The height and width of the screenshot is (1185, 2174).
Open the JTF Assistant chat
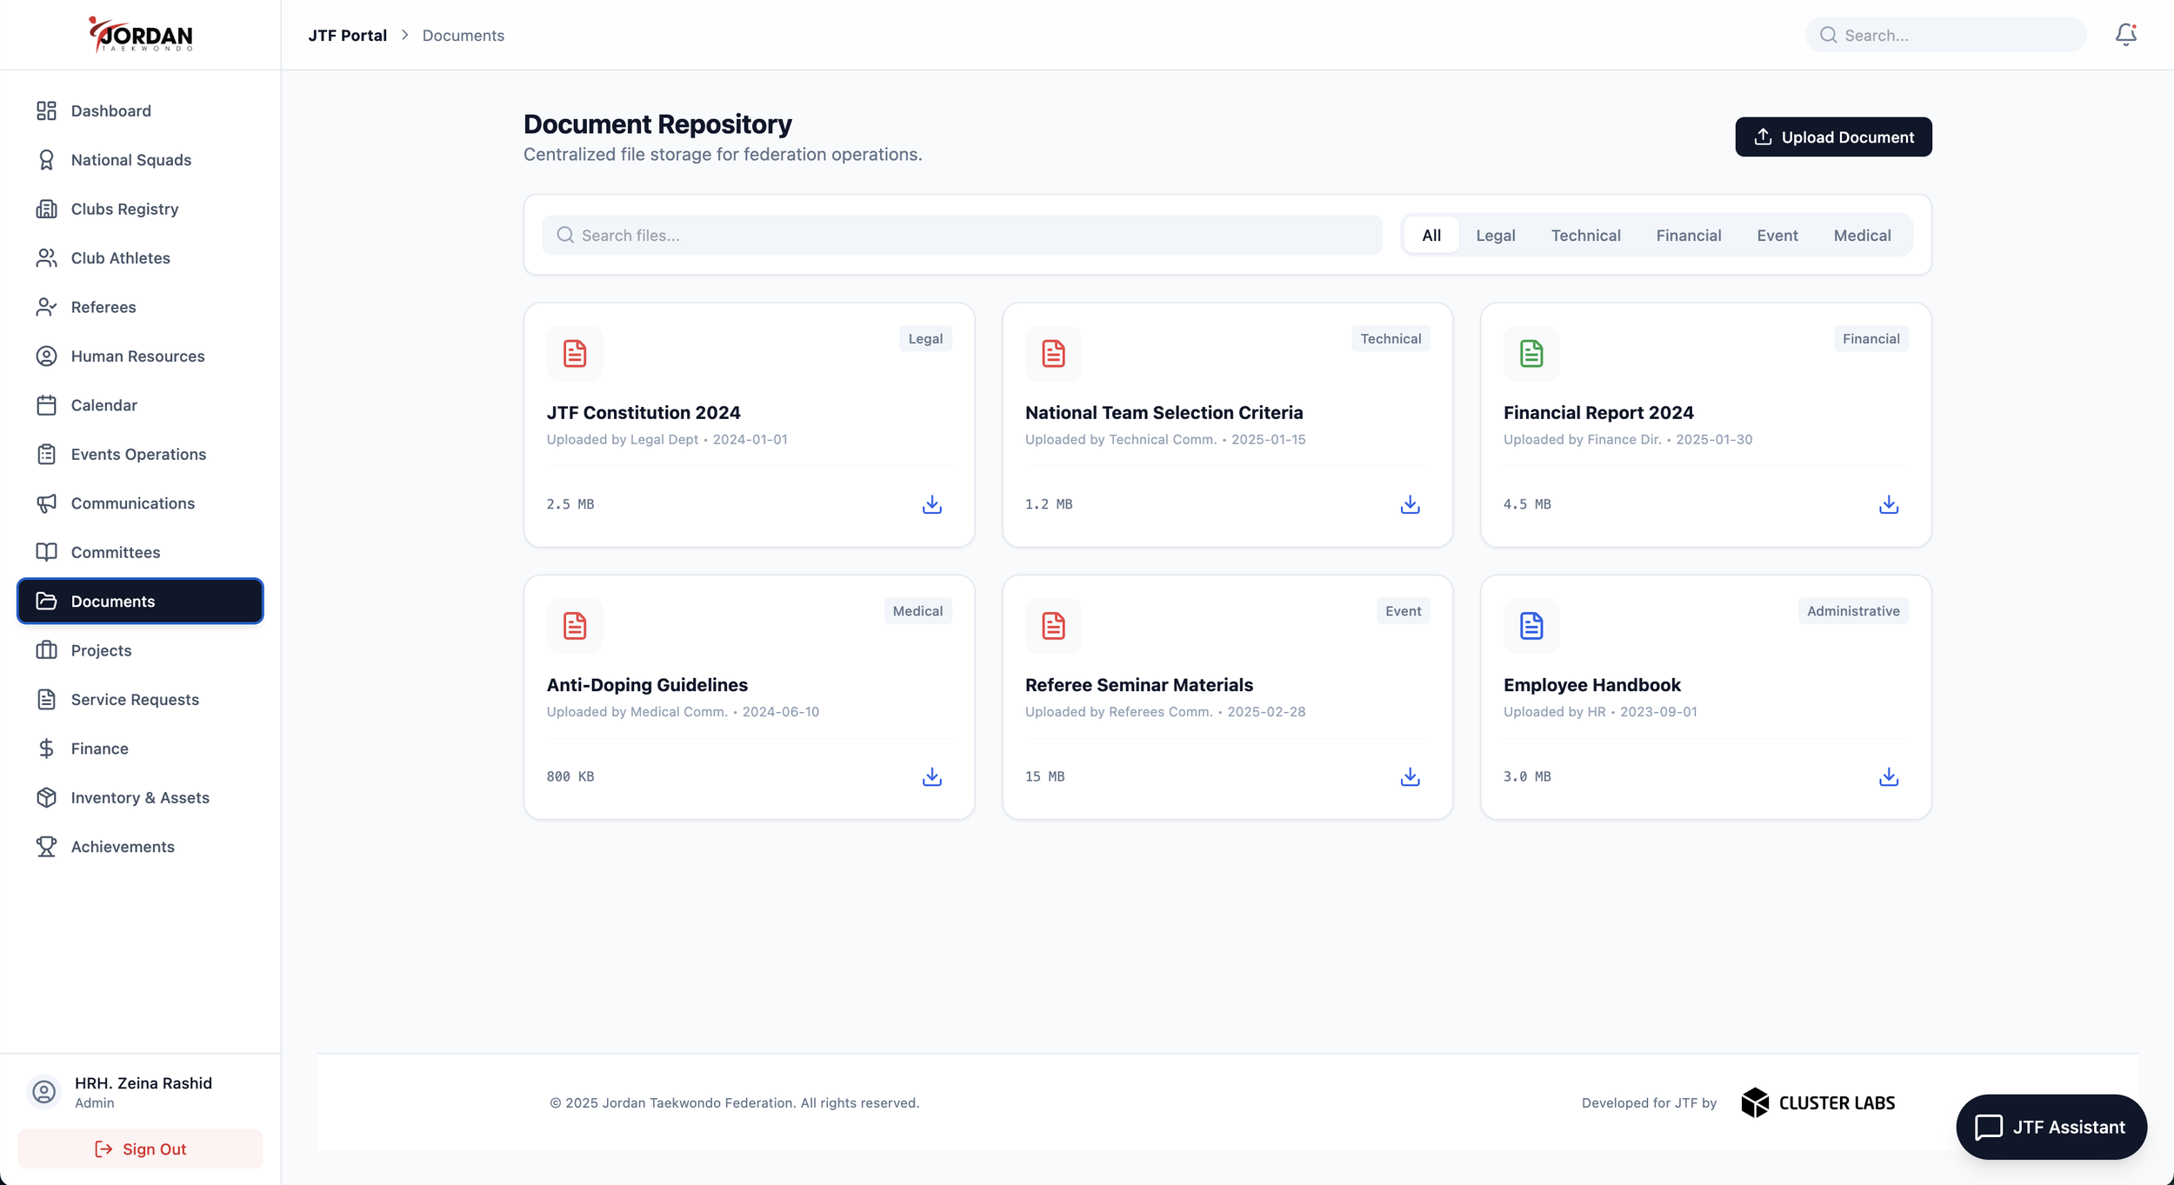pyautogui.click(x=2051, y=1127)
